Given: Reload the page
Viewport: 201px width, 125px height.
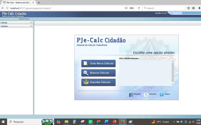Looking at the screenshot, I should [139, 8].
